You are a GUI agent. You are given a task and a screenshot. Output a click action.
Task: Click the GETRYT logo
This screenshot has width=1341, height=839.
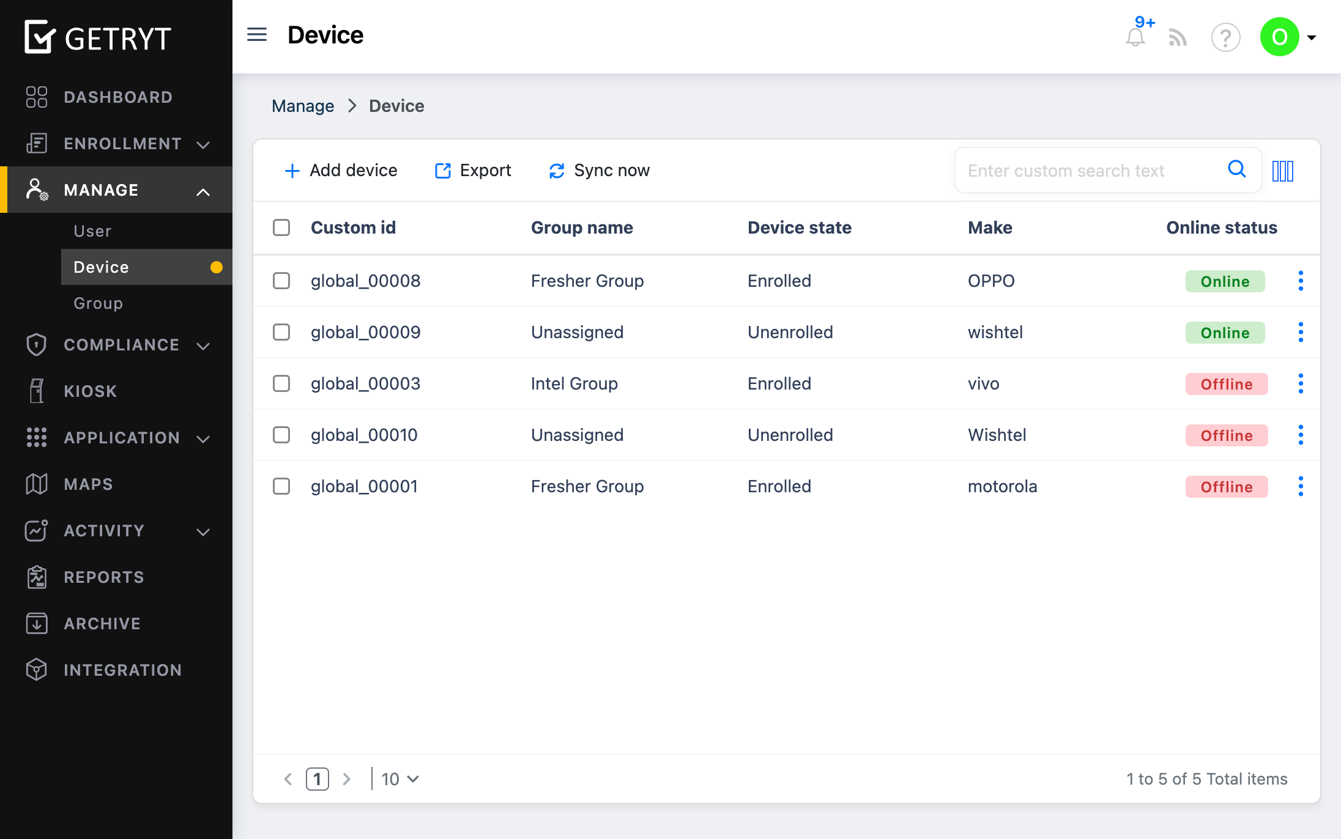tap(98, 37)
